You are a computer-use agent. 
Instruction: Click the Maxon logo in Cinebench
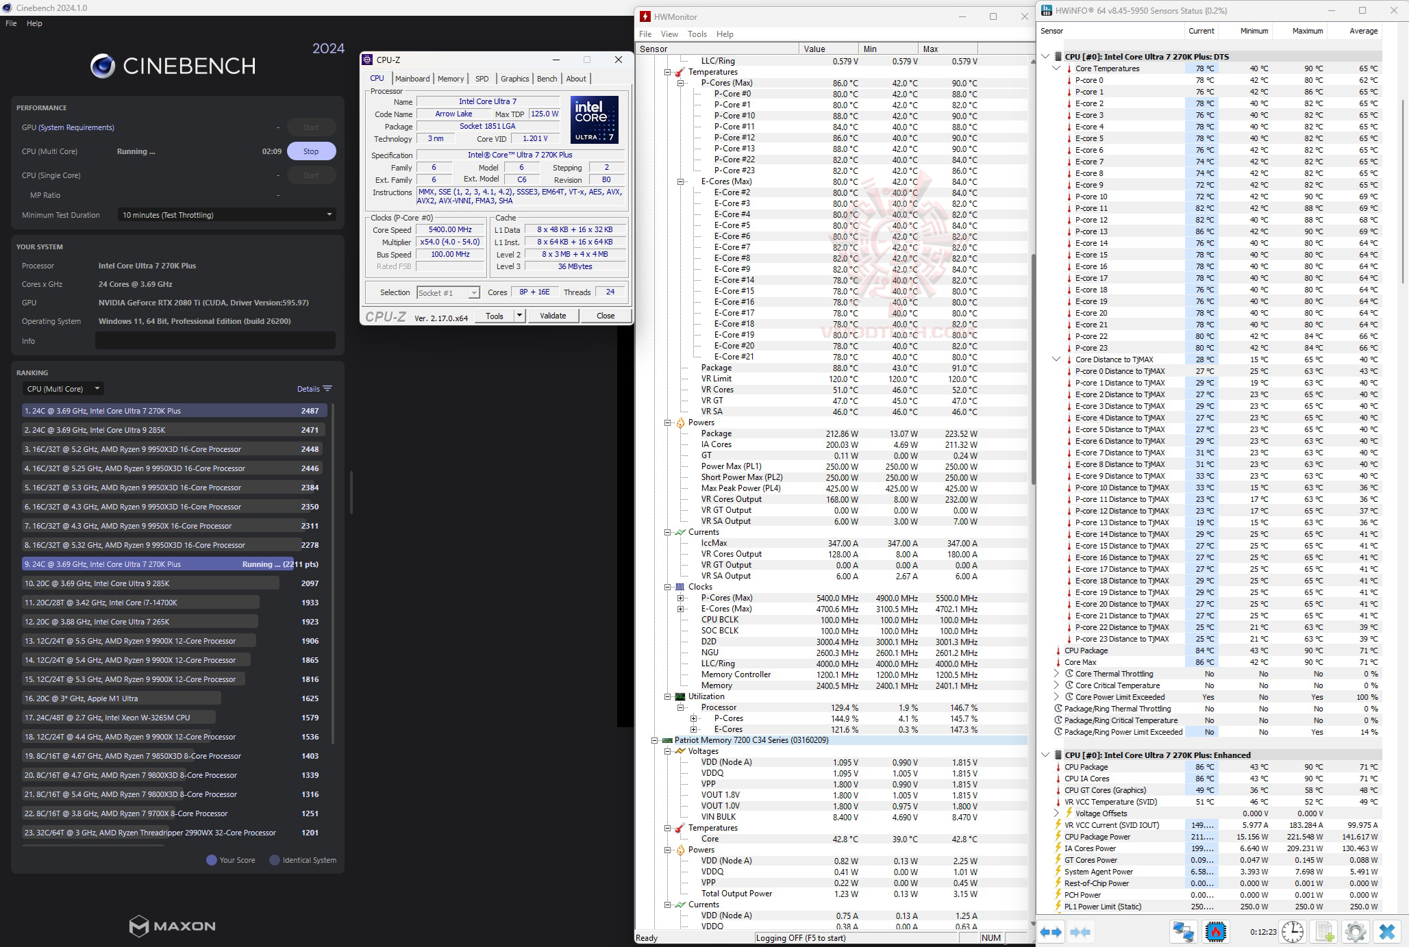pos(173,926)
